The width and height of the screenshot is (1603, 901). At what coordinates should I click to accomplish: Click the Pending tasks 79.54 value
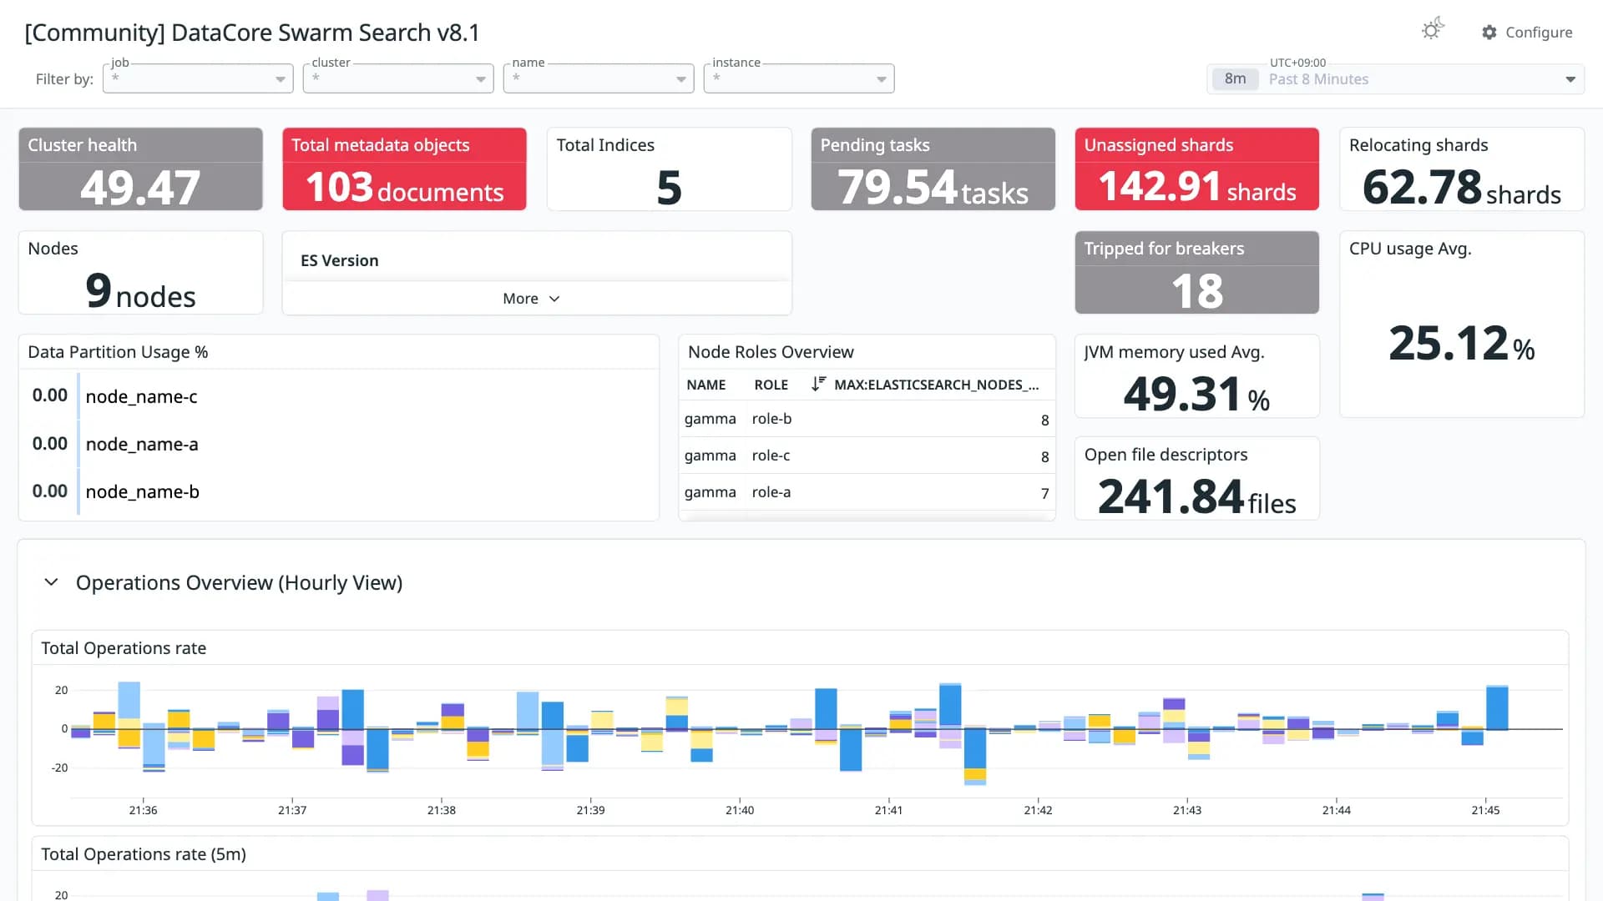(x=933, y=187)
